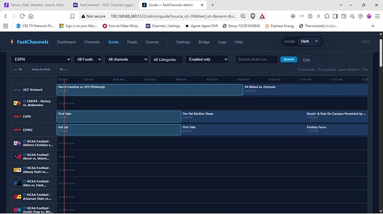Open the browser hamburger menu
Image resolution: width=383 pixels, height=214 pixels.
(377, 16)
